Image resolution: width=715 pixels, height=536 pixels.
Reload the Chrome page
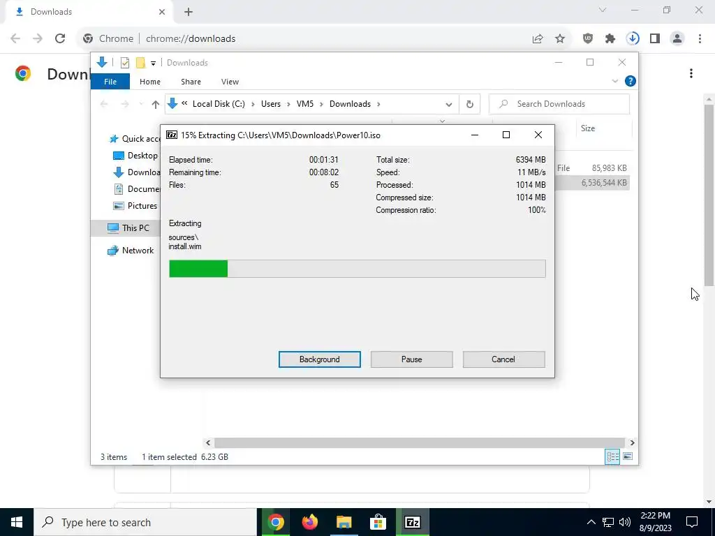60,38
